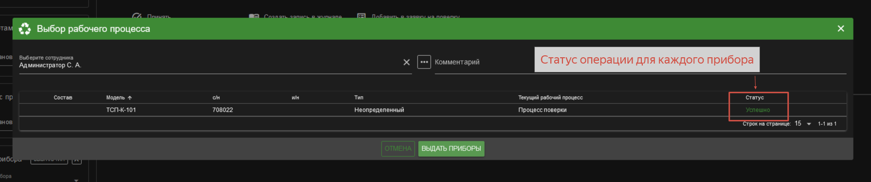This screenshot has width=871, height=182.
Task: Sort by Модель column header
Action: pyautogui.click(x=115, y=98)
